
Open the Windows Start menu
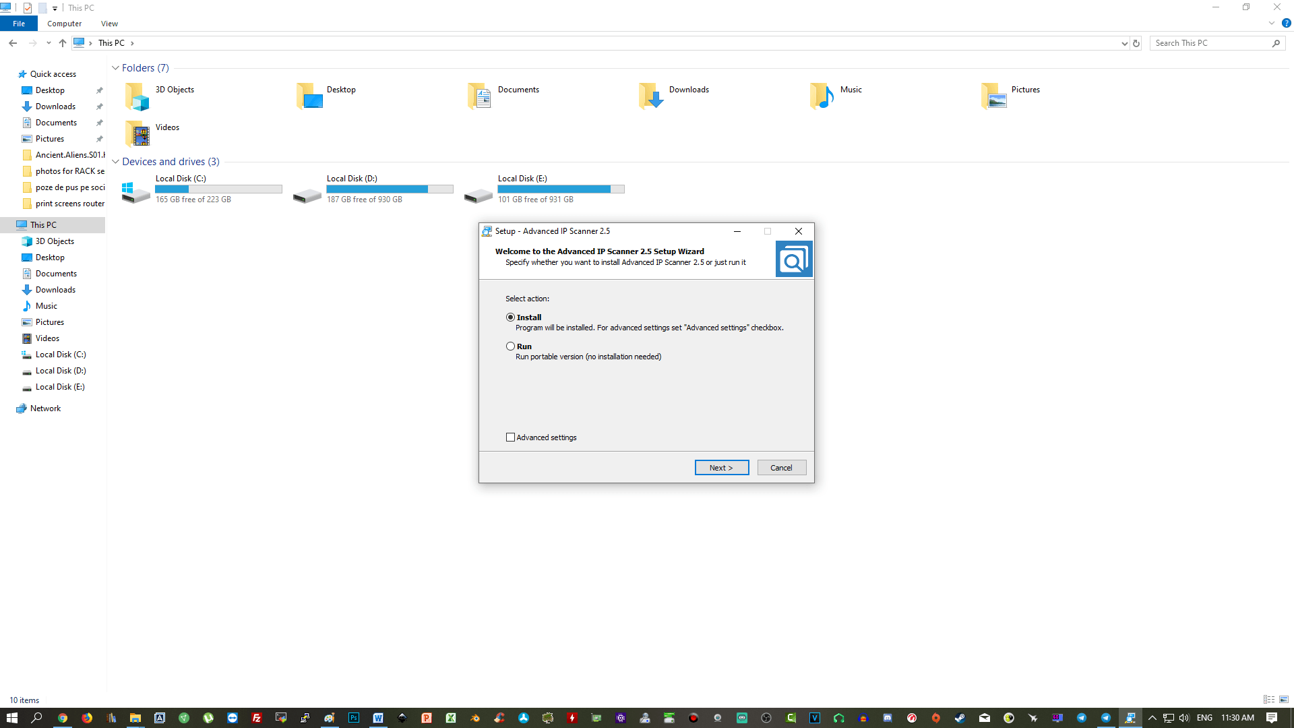12,718
